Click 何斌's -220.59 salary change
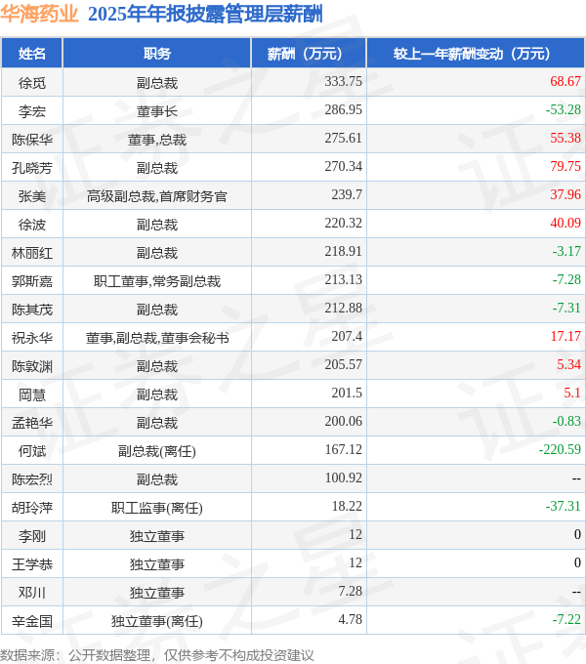The width and height of the screenshot is (586, 664). 560,450
